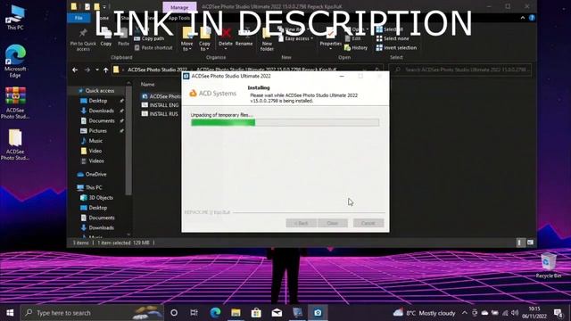This screenshot has height=321, width=571.
Task: Open the clock and date in taskbar
Action: (x=534, y=313)
